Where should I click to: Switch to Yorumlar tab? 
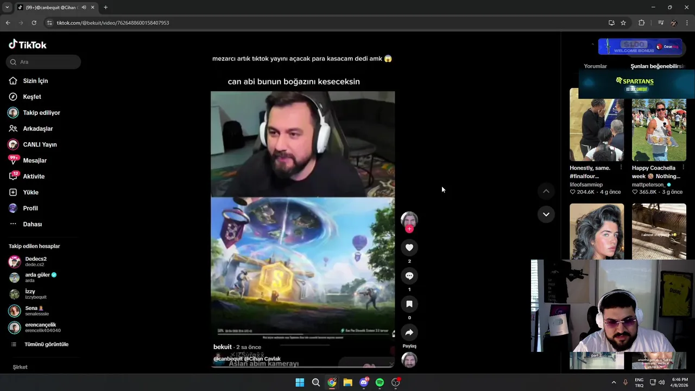click(595, 66)
